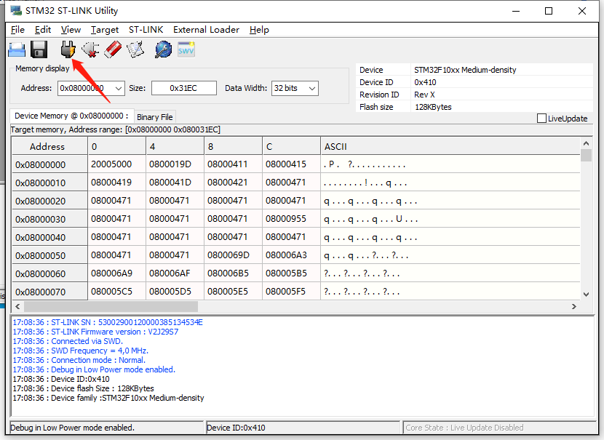Minimize the ST-LINK Utility window

(x=516, y=11)
